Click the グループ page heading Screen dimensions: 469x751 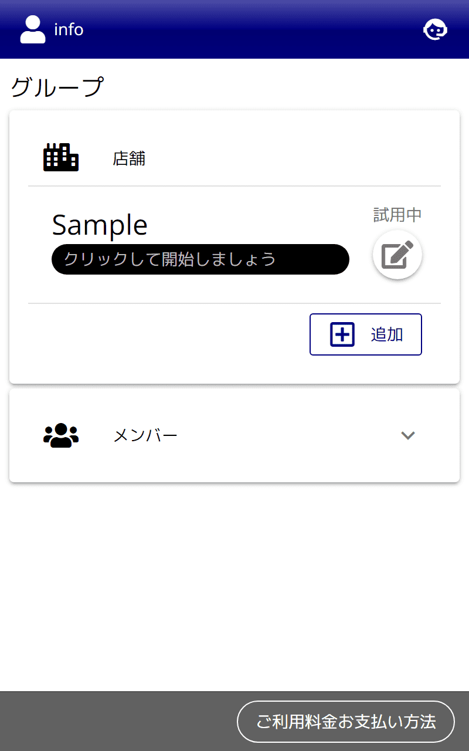(57, 87)
